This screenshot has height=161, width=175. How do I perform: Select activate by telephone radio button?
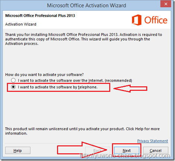click(13, 87)
